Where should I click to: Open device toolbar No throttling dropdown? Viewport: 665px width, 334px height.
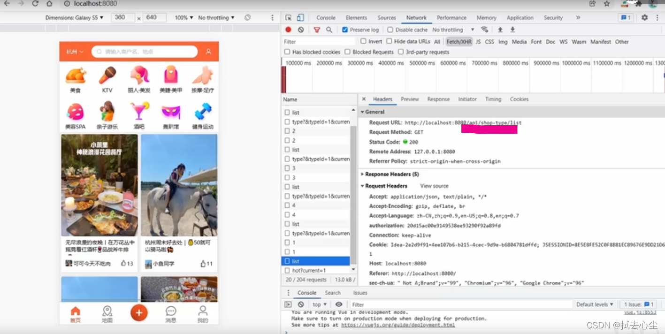[x=216, y=18]
